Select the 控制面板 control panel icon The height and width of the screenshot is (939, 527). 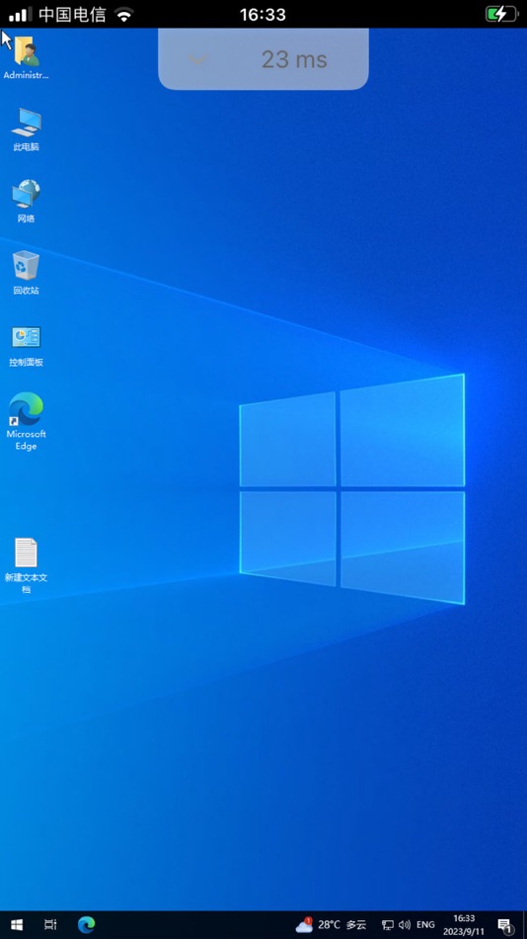point(26,346)
